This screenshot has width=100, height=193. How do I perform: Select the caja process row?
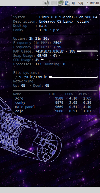(x=53, y=111)
